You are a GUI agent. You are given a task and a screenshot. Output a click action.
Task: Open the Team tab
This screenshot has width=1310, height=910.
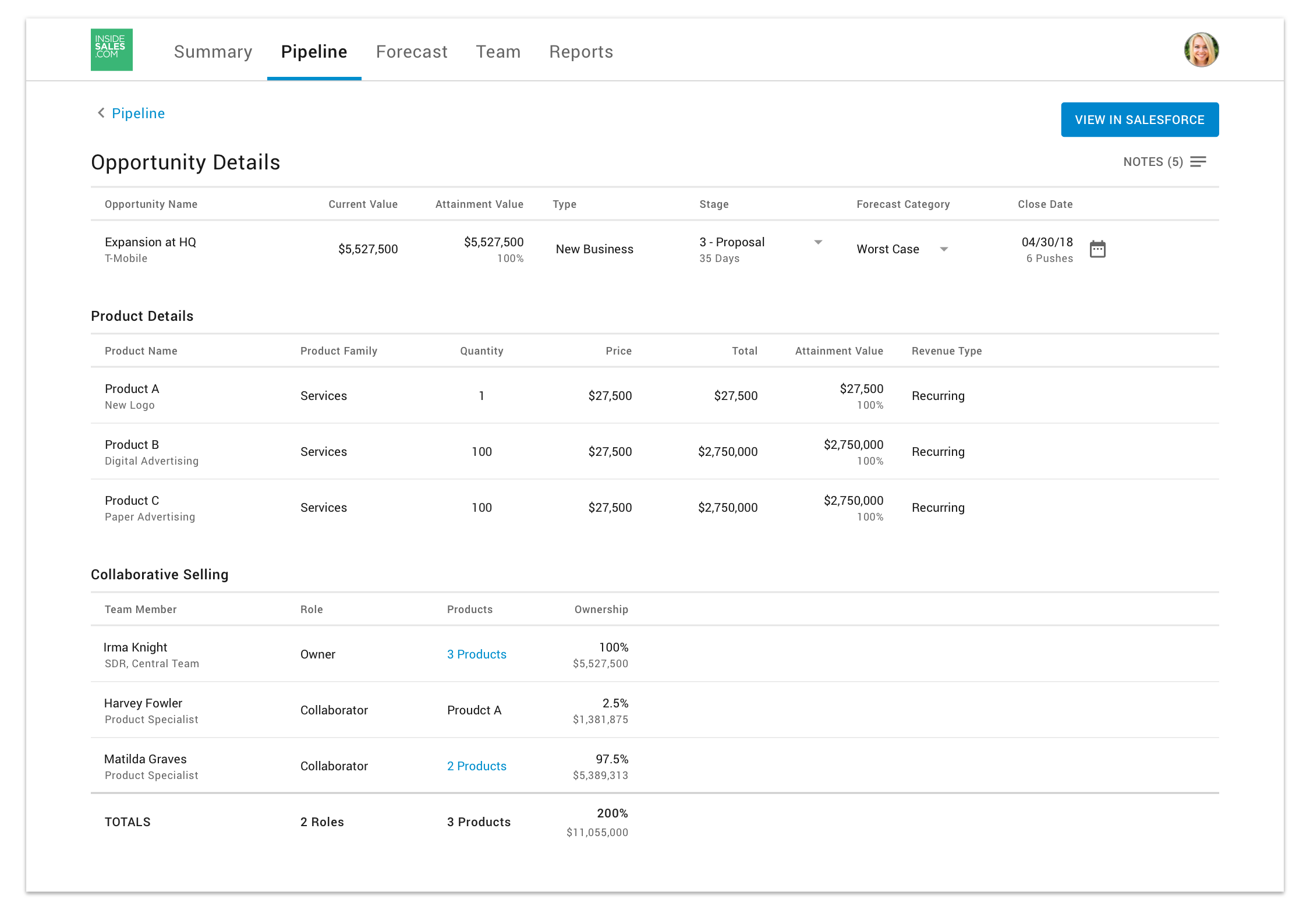[498, 52]
